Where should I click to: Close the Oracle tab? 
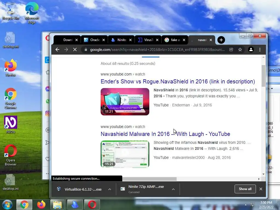point(104,40)
